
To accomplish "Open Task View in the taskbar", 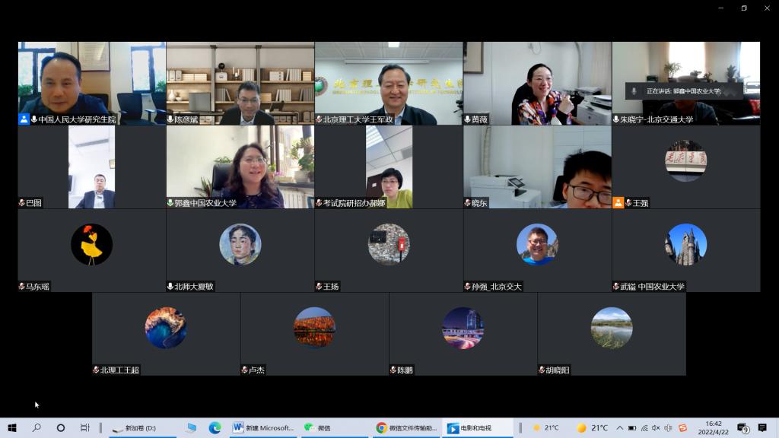I will tap(85, 428).
